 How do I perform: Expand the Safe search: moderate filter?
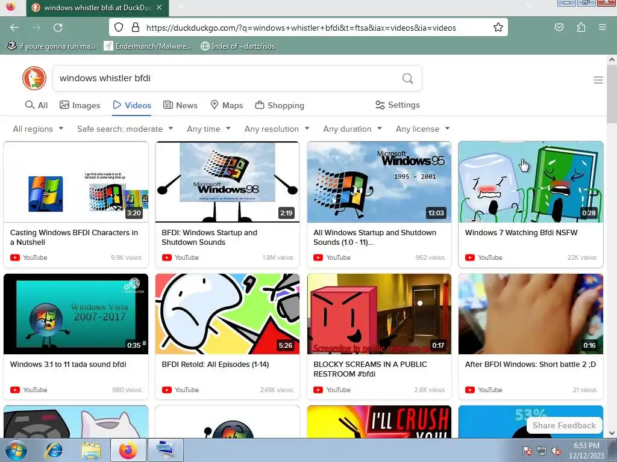(x=125, y=129)
